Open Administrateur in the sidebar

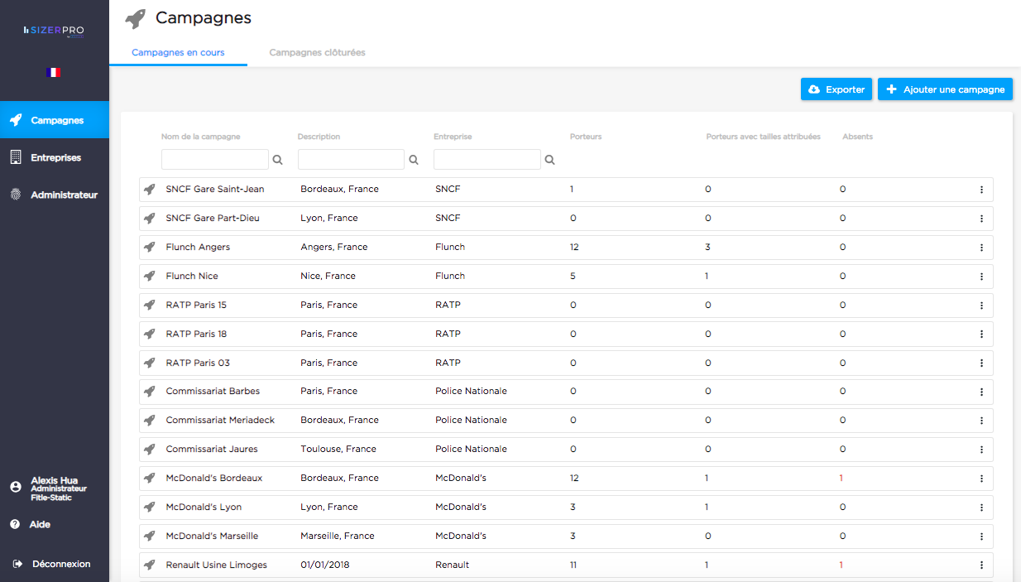[55, 195]
